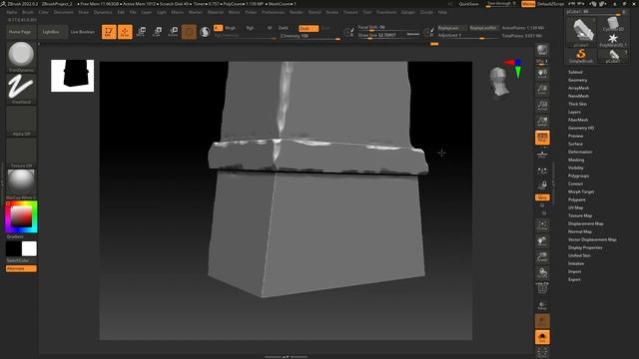Open the current brush thumbnail
This screenshot has width=639, height=359.
point(21,56)
